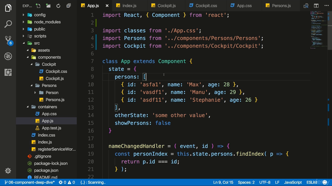Open the Search view
The image size is (332, 186).
tap(8, 24)
